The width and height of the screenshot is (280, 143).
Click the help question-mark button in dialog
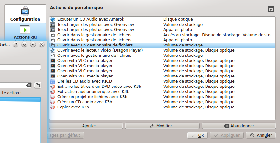point(15,45)
